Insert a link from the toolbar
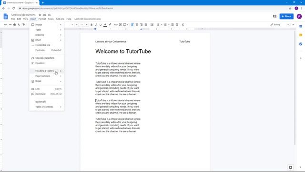305x172 pixels. click(x=116, y=25)
